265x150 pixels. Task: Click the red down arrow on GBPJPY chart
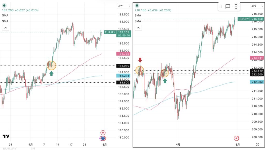[140, 60]
